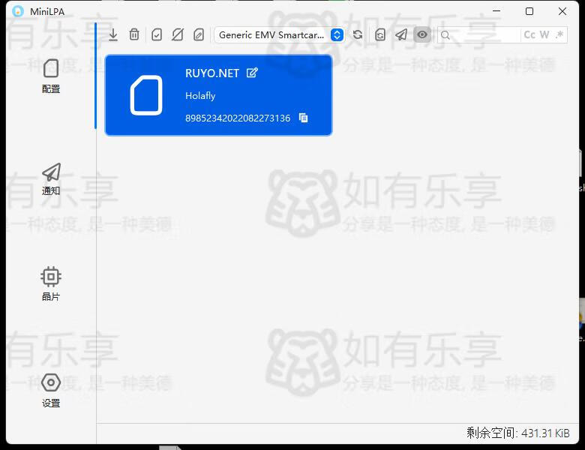This screenshot has height=450, width=585.
Task: Click the SIM card icon with pencil
Action: point(199,34)
